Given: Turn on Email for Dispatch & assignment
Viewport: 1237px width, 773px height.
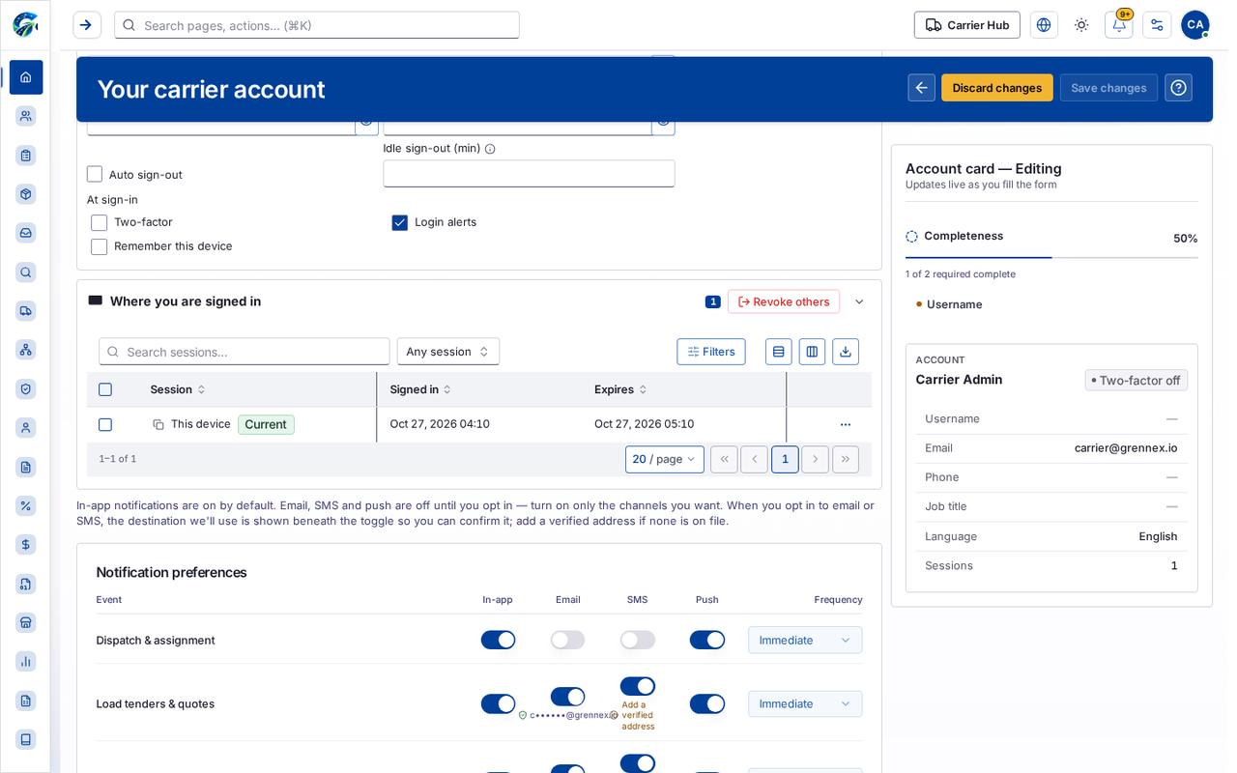Looking at the screenshot, I should pyautogui.click(x=568, y=640).
